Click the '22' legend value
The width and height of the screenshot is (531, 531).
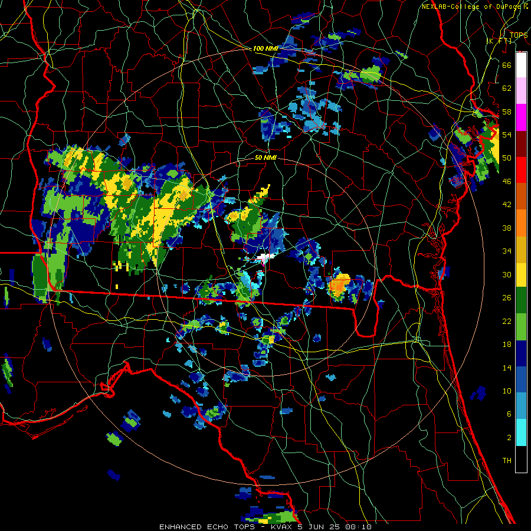pyautogui.click(x=507, y=321)
